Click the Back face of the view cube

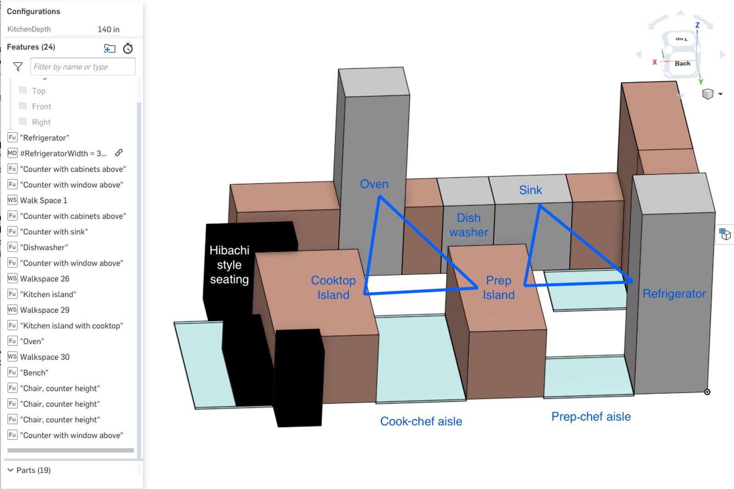pyautogui.click(x=682, y=63)
